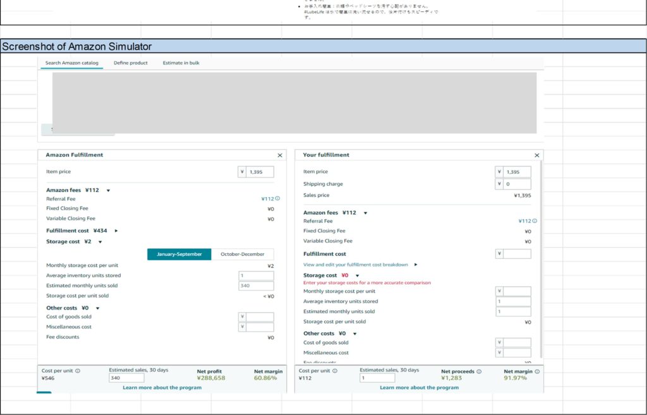Open the Define product tab
The image size is (647, 415).
[x=131, y=63]
